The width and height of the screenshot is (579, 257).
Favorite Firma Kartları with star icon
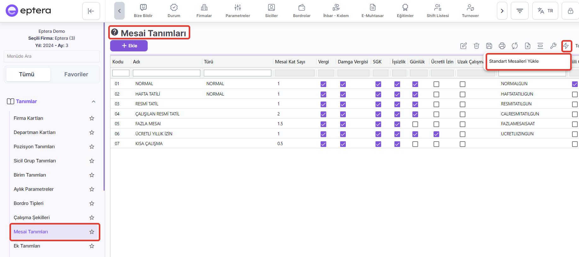pyautogui.click(x=92, y=118)
